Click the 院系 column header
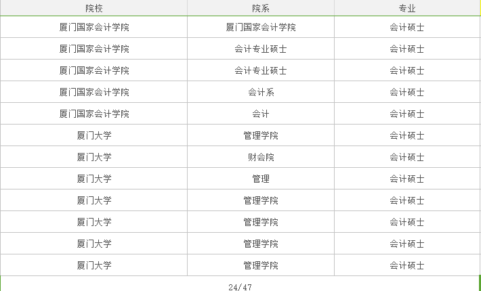 (x=261, y=9)
